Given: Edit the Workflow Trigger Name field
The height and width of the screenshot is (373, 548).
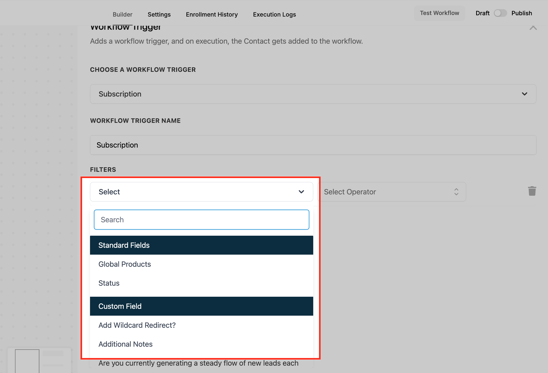Looking at the screenshot, I should click(313, 145).
